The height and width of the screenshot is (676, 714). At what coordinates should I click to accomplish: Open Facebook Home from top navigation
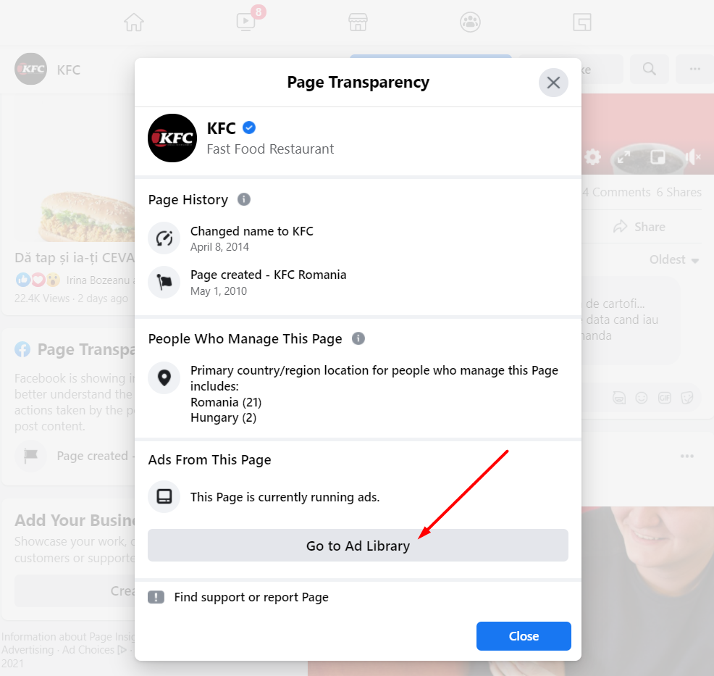pos(134,22)
